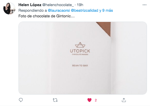Click the reply speech bubble icon
This screenshot has width=150, height=106.
pos(21,100)
